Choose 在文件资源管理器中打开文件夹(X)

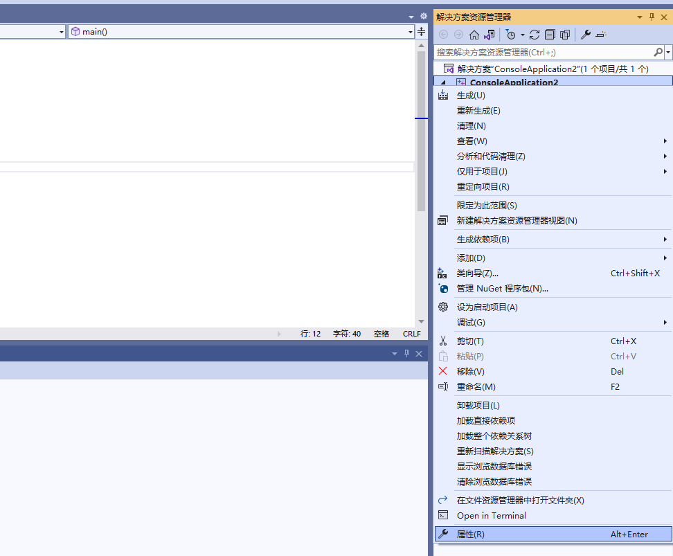553,501
